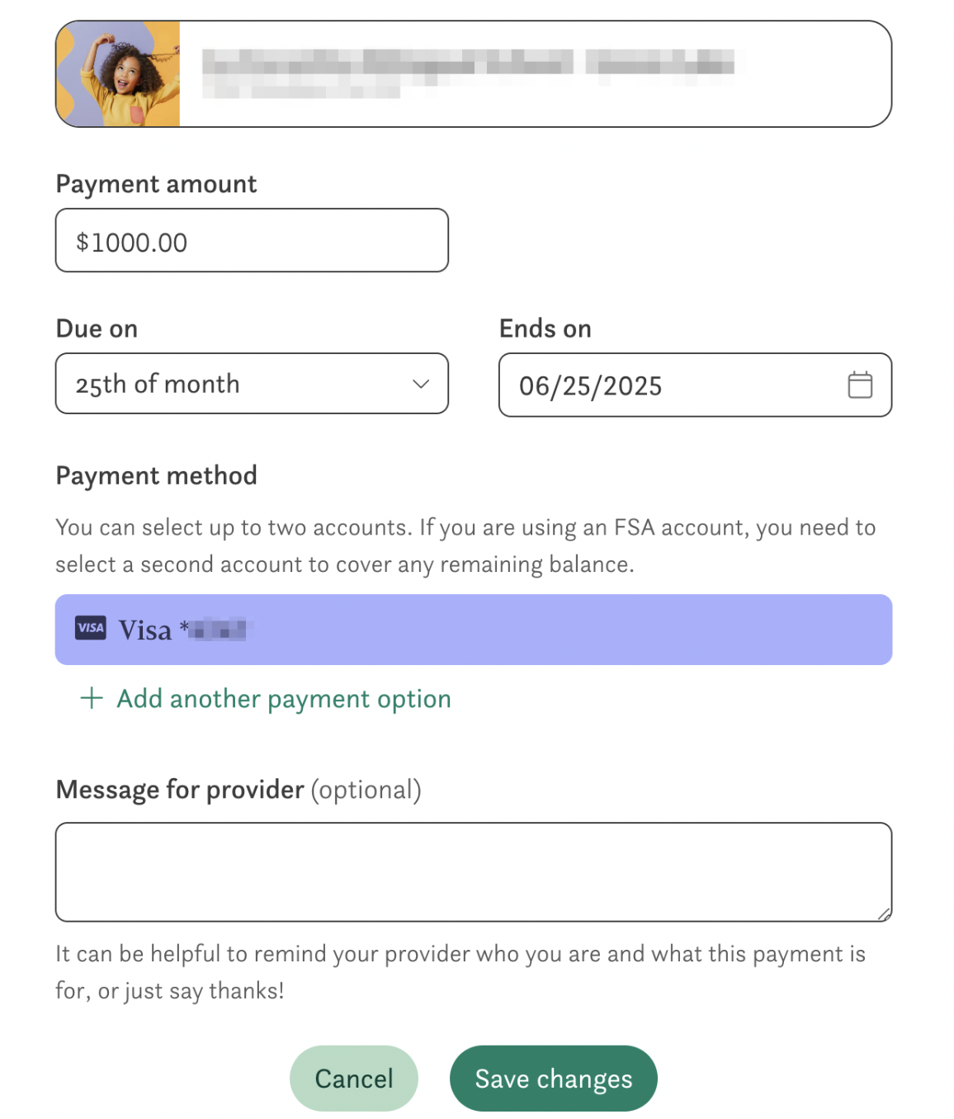Screen dimensions: 954x1119
Task: Click the "Message for provider" label
Action: click(x=180, y=790)
